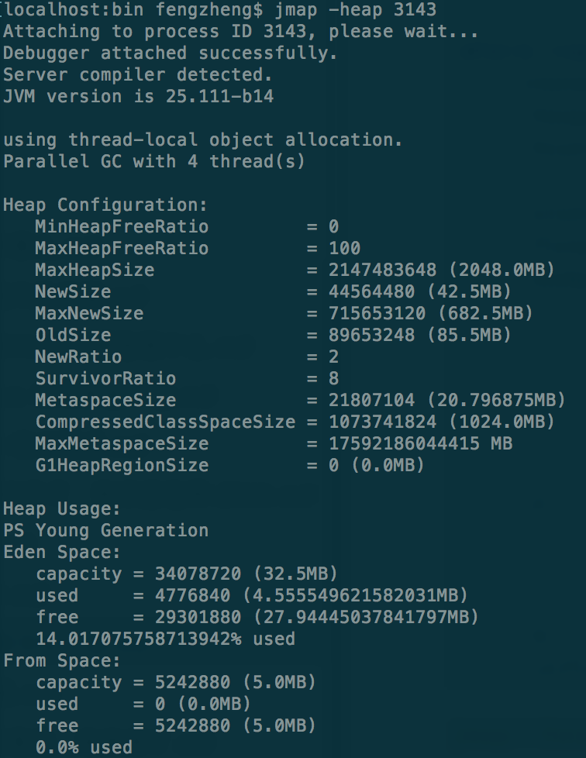Click the 'Heap Configuration:' heading

tap(105, 205)
